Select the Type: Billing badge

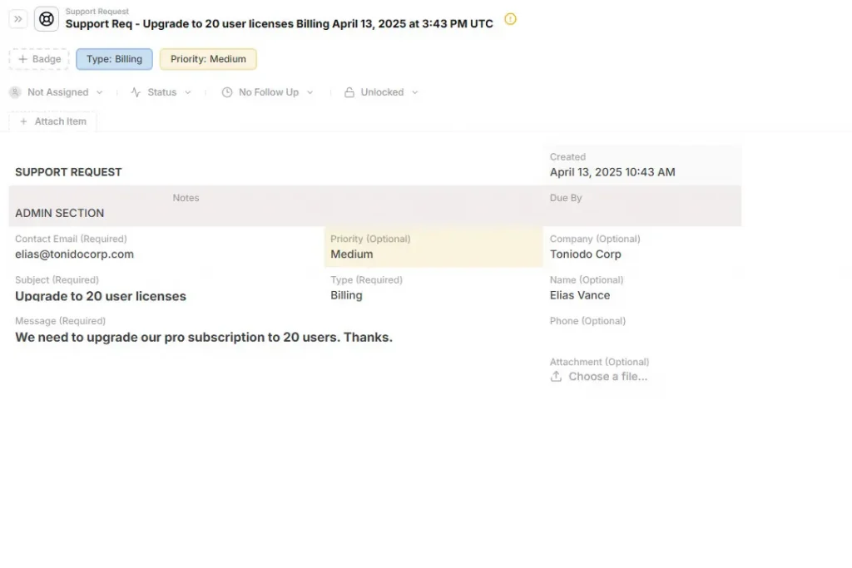(x=113, y=58)
